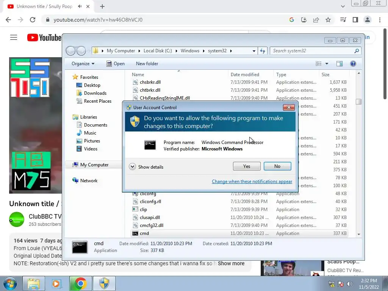Sort files by the Size column header
Screen dimensions: 388x291
325,75
